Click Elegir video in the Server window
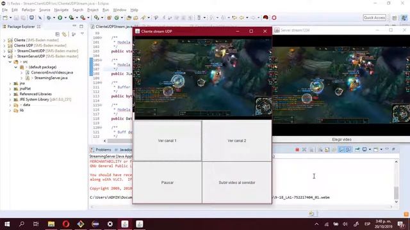 341,139
